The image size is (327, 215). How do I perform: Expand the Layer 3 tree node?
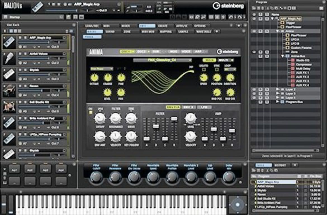pos(278,93)
